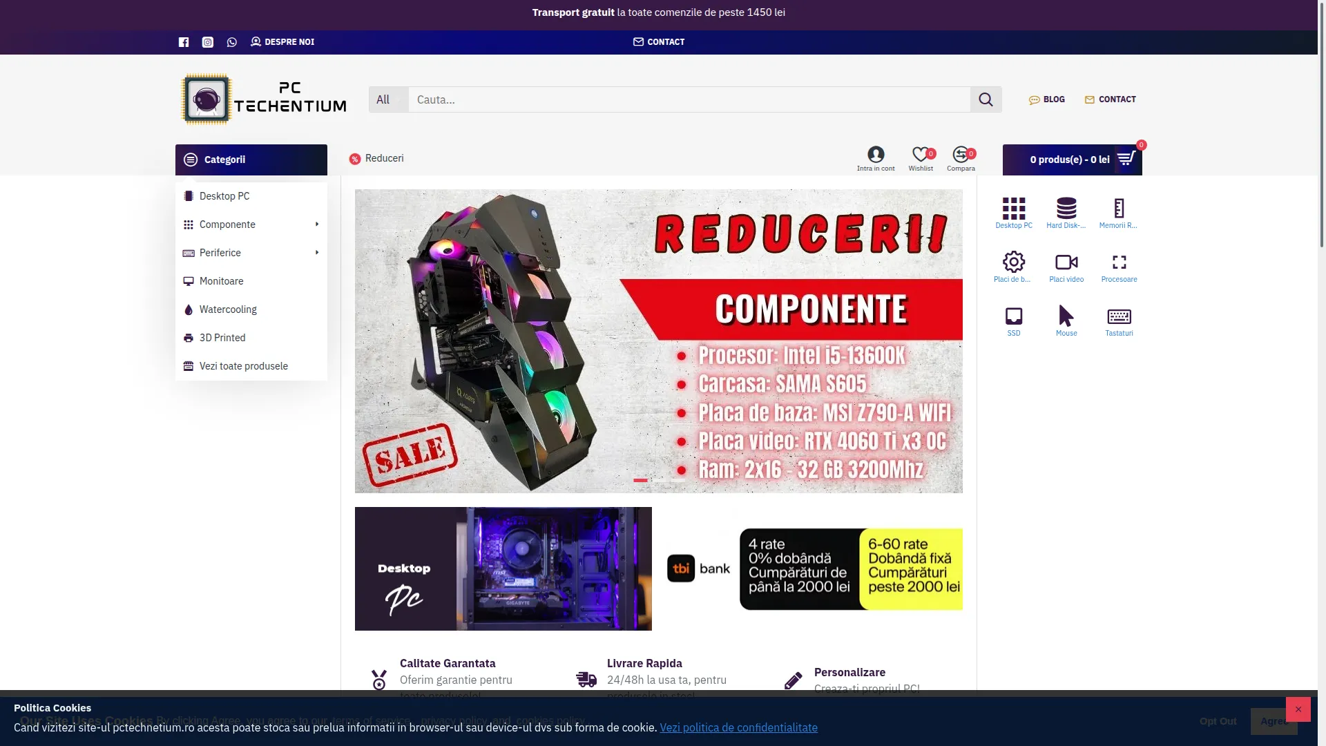Click the PC Techentium logo
Viewport: 1326px width, 746px height.
coord(263,99)
